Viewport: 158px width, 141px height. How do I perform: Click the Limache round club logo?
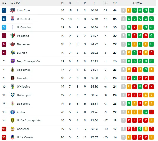13,78
